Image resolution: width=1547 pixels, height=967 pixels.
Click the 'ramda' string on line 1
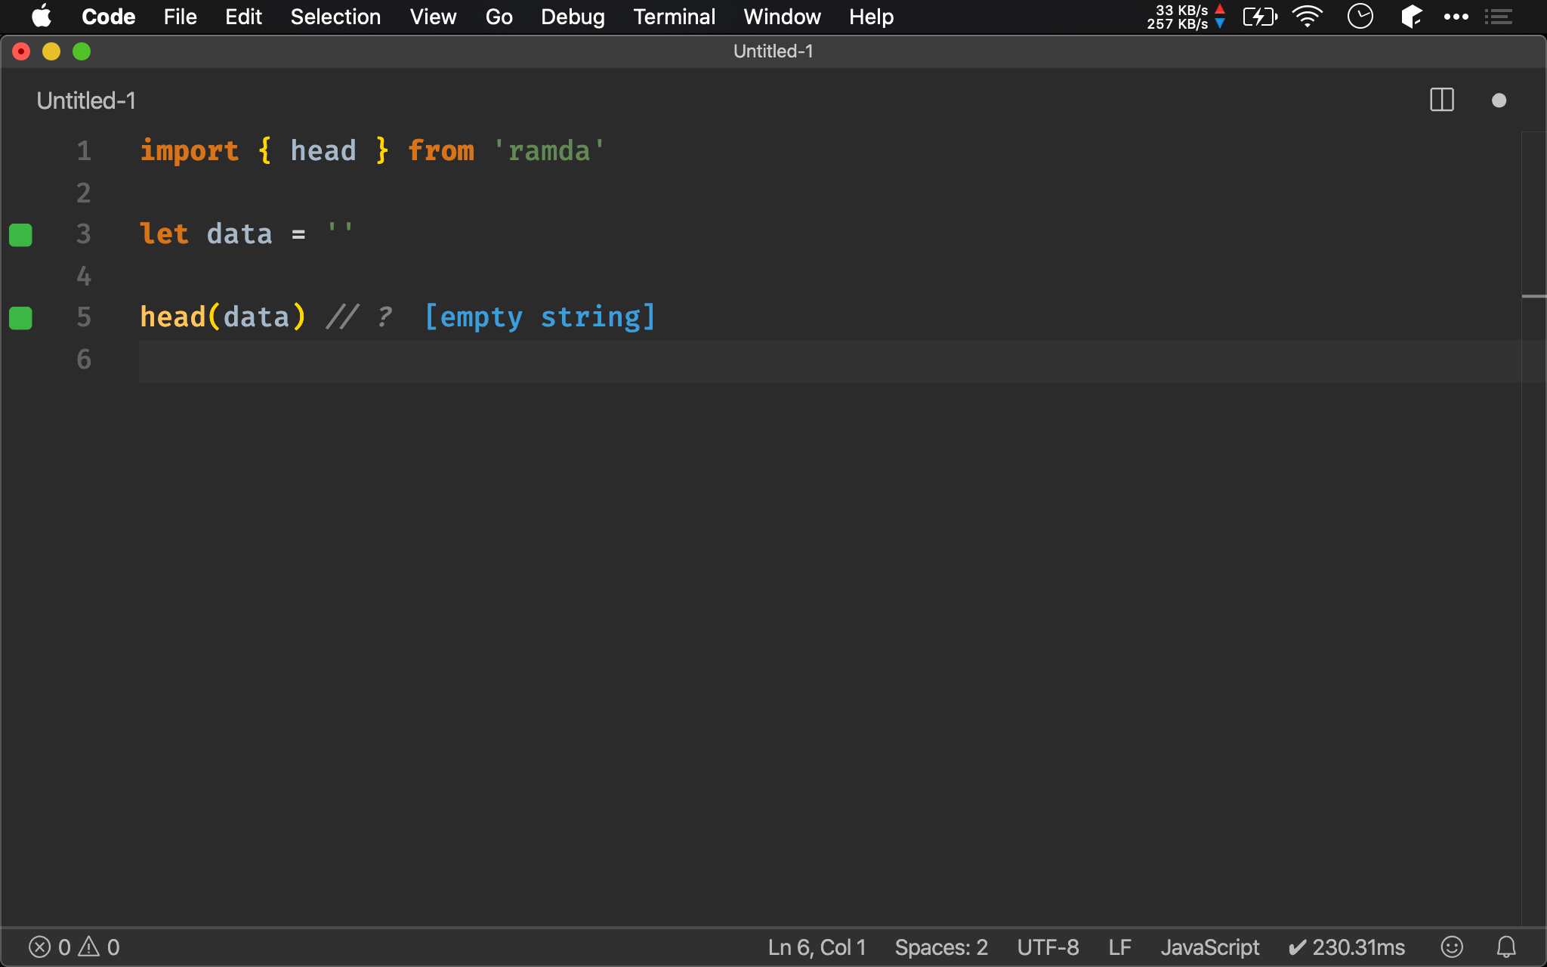(549, 151)
